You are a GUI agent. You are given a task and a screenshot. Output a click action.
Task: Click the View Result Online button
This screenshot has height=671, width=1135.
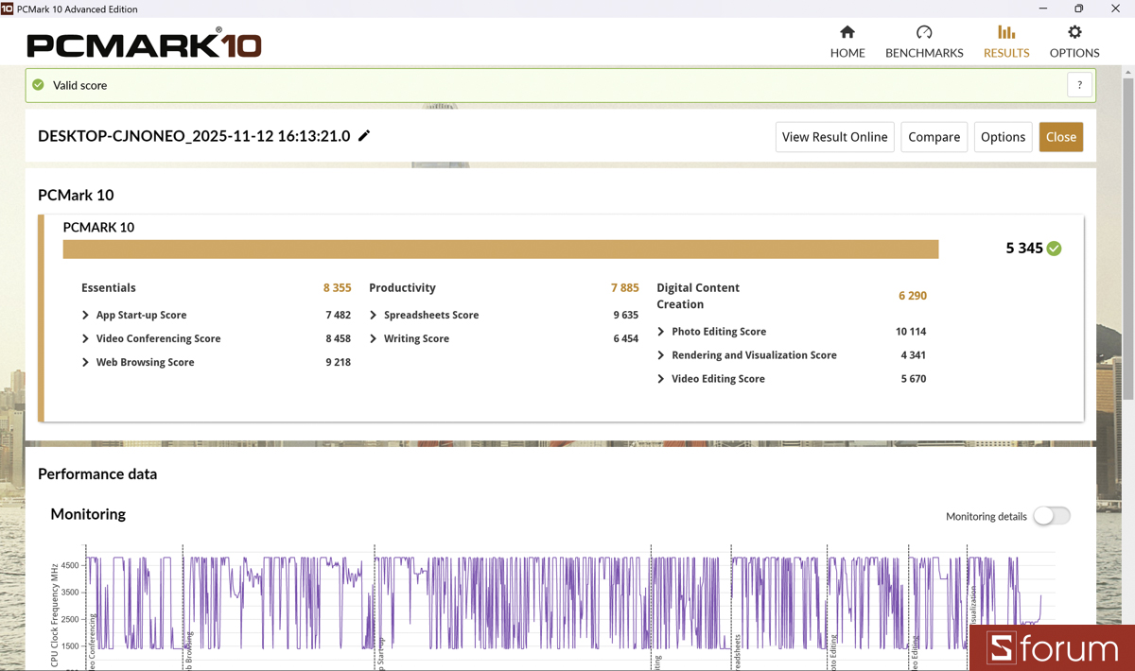coord(834,137)
